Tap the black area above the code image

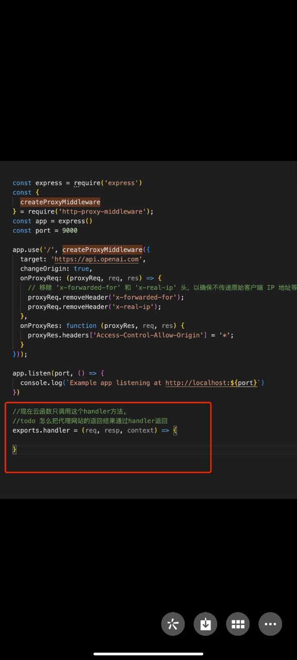[148, 80]
